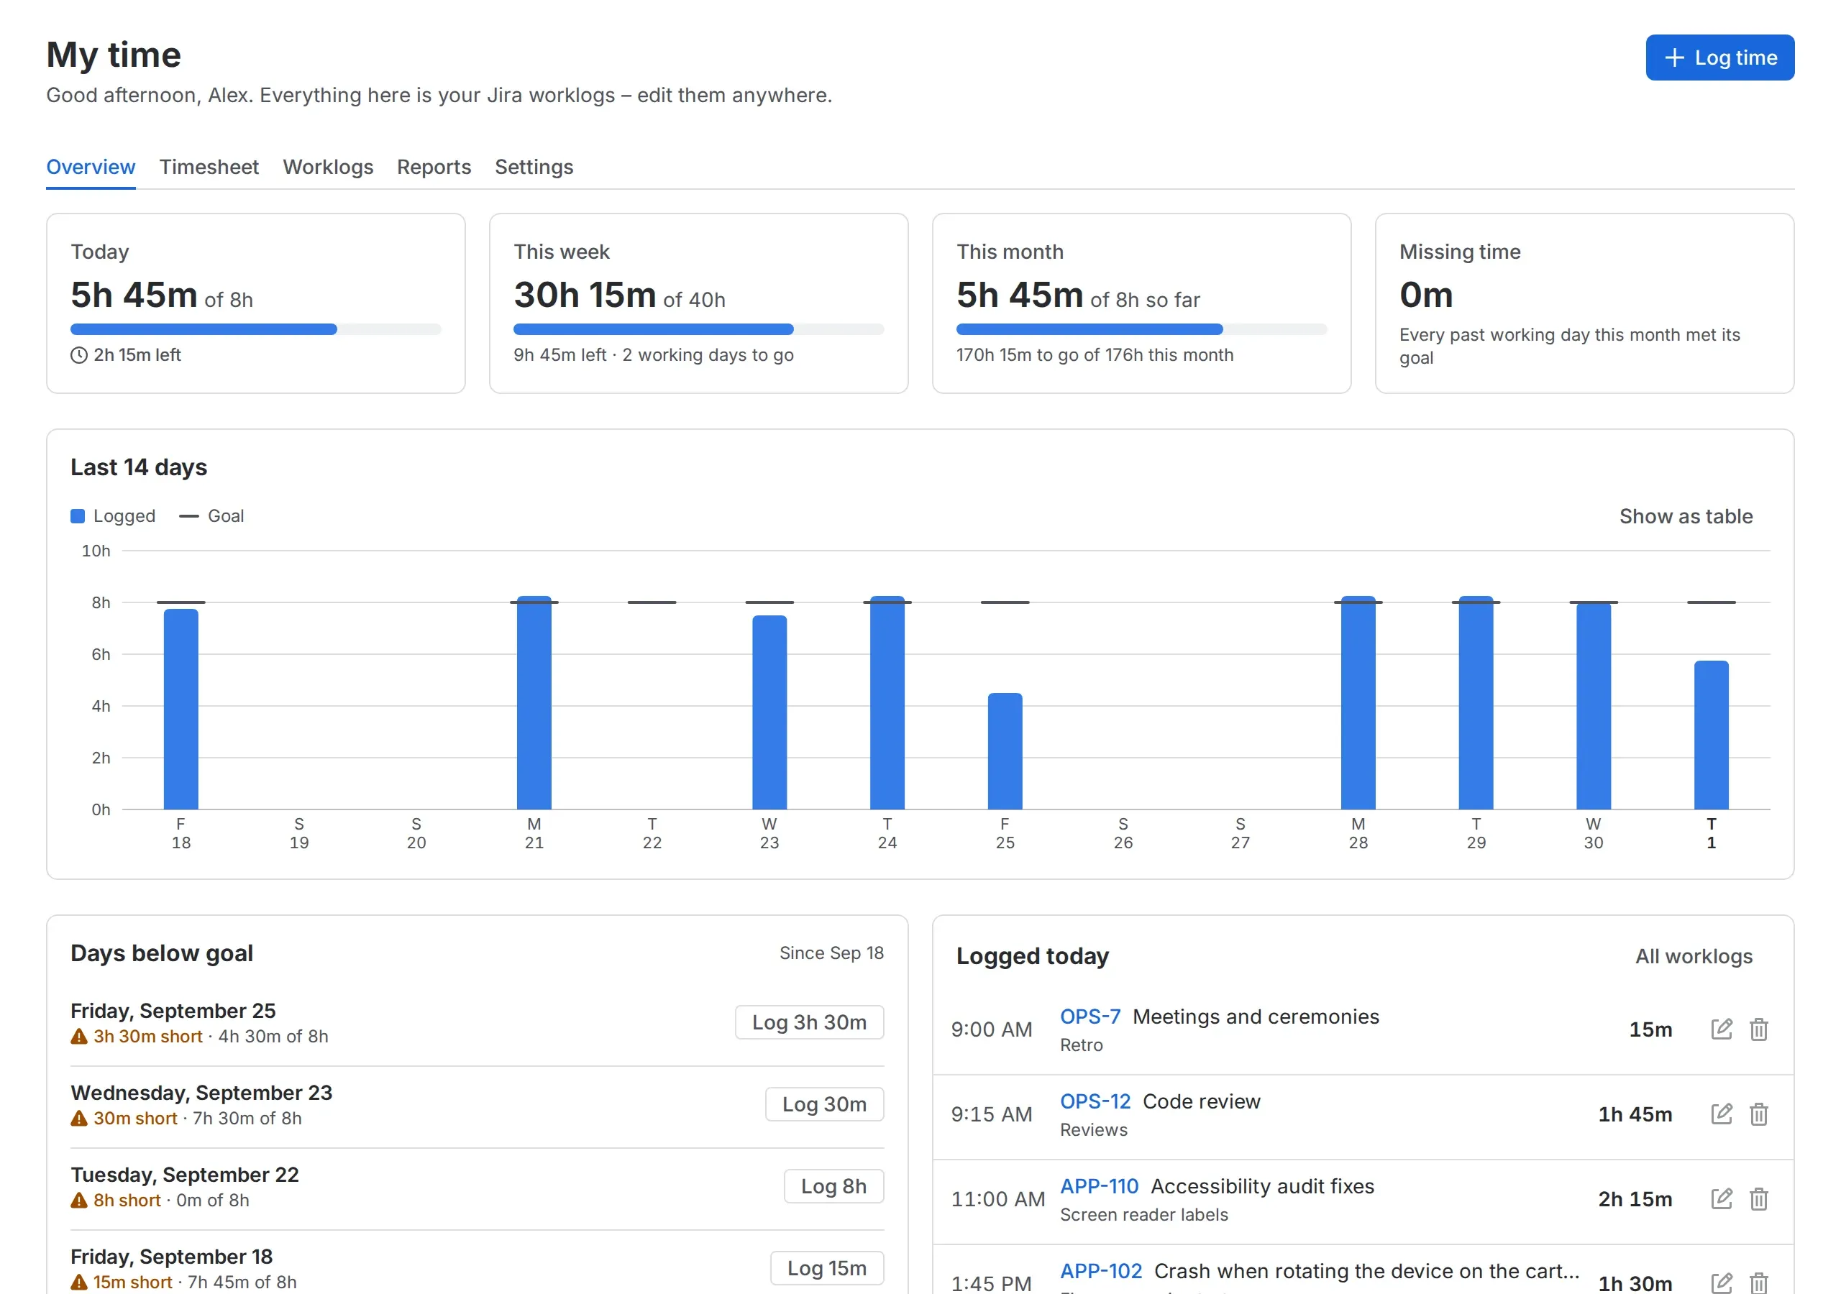Delete the APP-110 Accessibility audit worklog
The height and width of the screenshot is (1294, 1841).
[1758, 1199]
